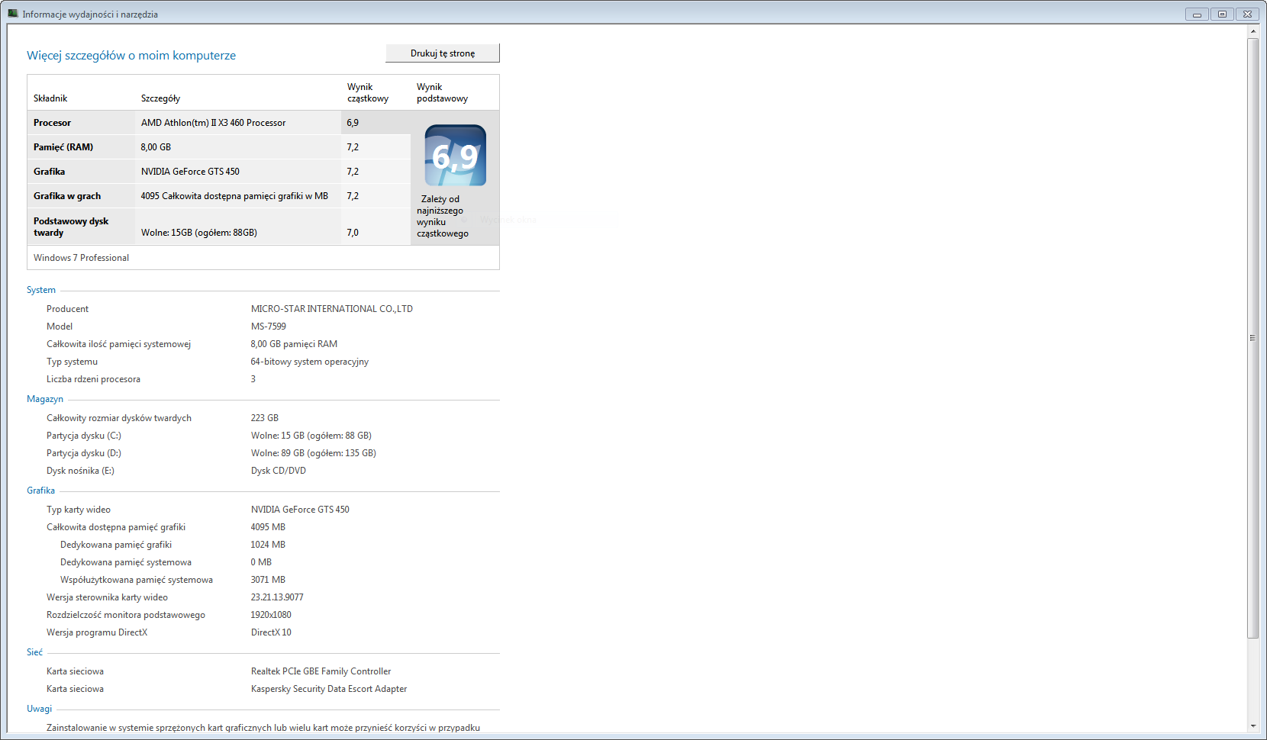This screenshot has height=740, width=1267.
Task: Click the Podstawowy dysk twardy row label
Action: [71, 227]
